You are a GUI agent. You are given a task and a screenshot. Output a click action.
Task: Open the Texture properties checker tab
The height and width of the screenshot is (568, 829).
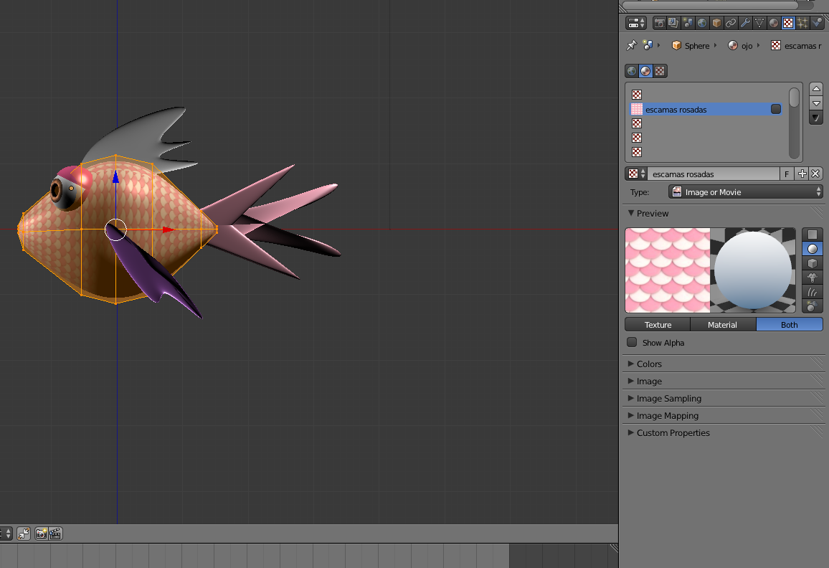[x=787, y=23]
